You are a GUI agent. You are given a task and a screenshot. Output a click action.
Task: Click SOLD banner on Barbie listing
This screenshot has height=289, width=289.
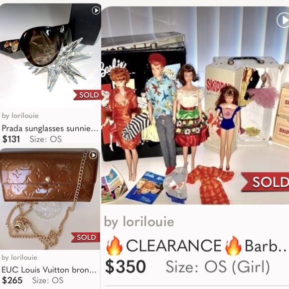click(266, 182)
